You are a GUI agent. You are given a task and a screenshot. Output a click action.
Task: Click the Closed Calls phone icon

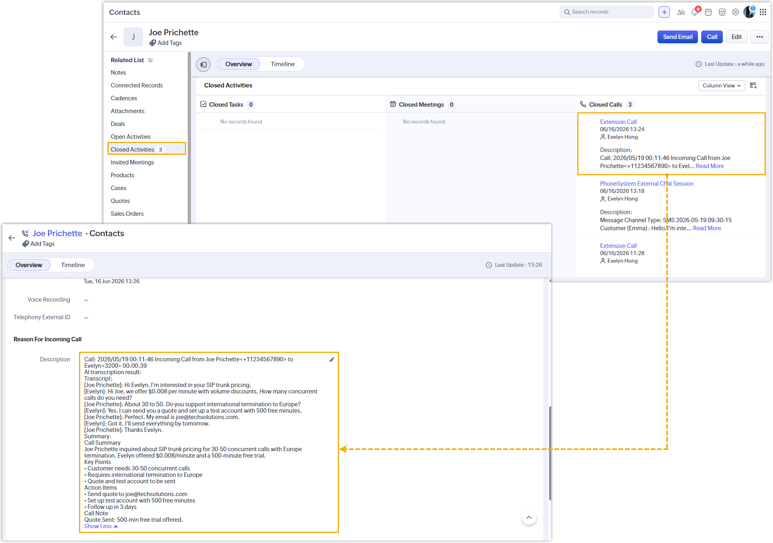point(583,104)
